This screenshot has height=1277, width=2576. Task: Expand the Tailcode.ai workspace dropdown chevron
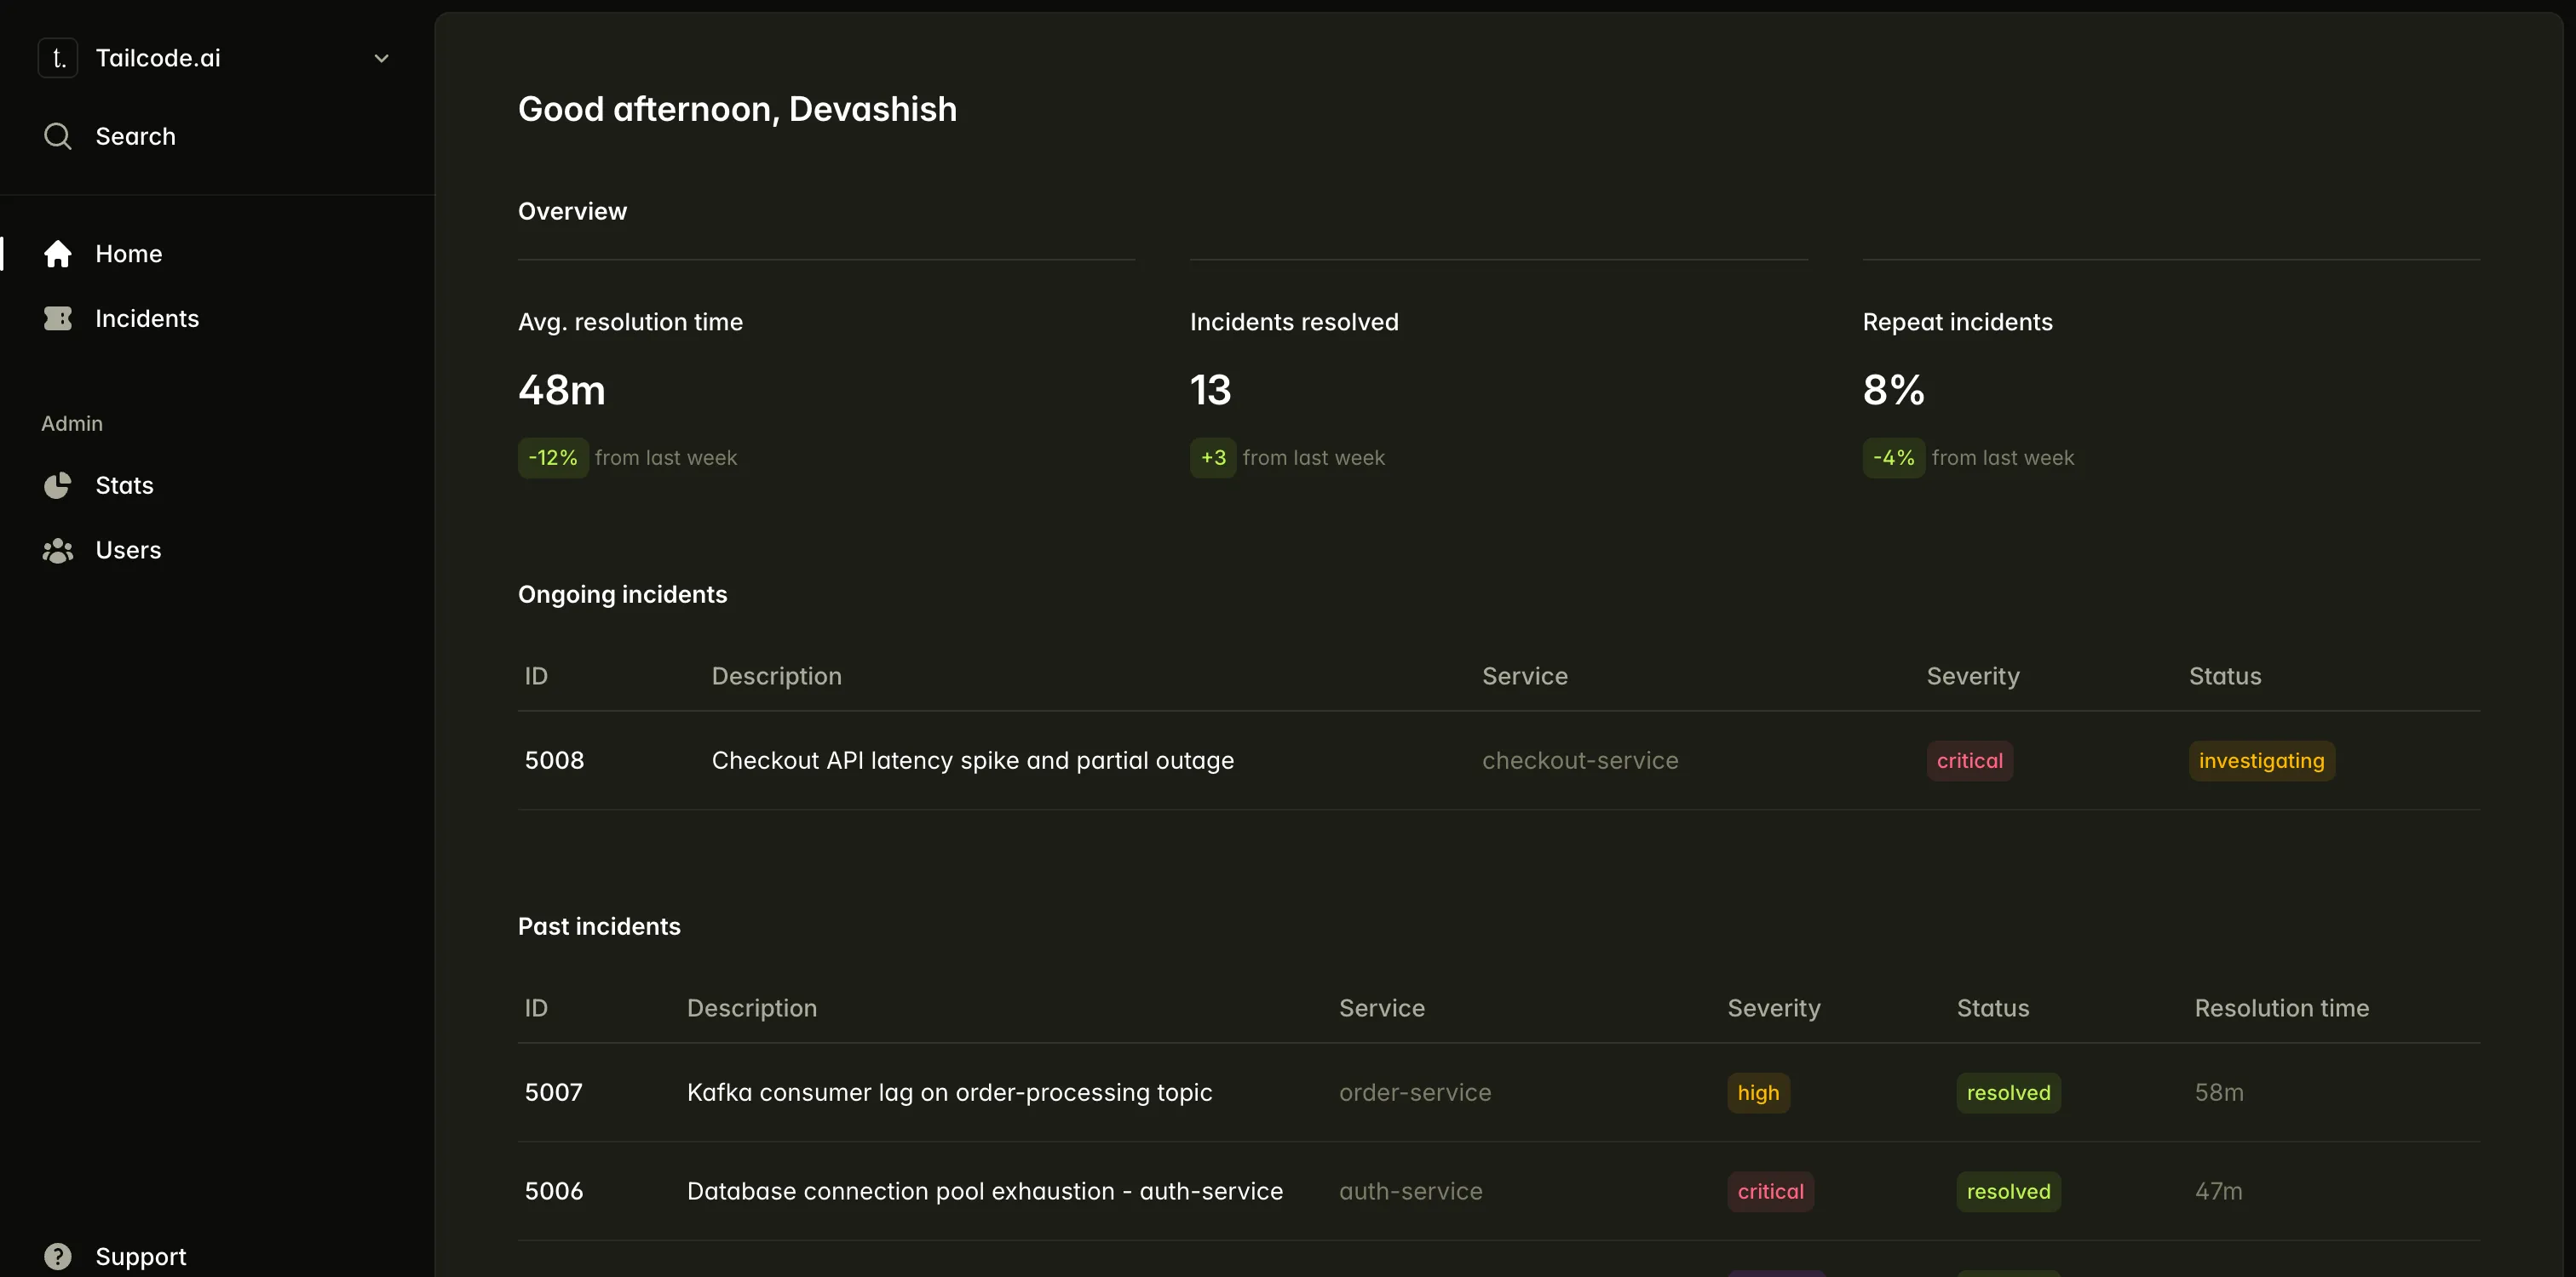click(381, 59)
